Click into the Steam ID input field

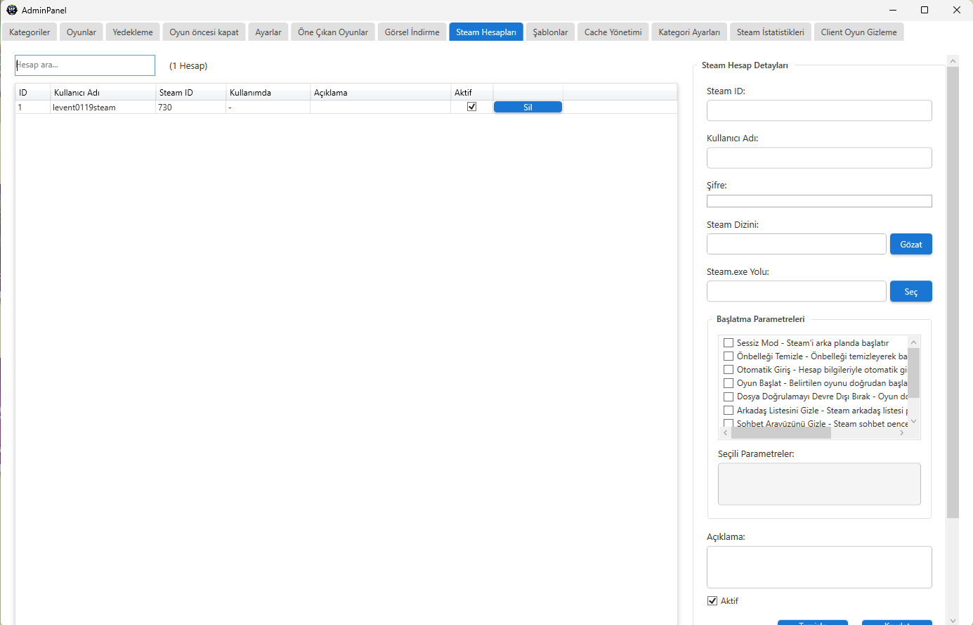819,110
